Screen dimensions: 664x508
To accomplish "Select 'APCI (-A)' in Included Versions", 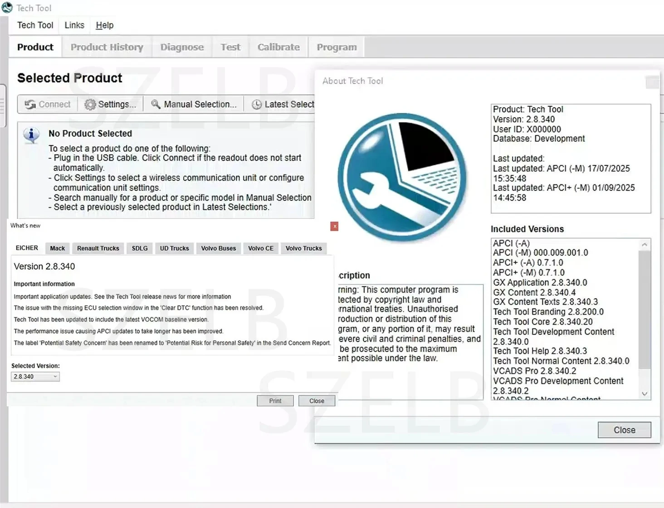I will (511, 243).
